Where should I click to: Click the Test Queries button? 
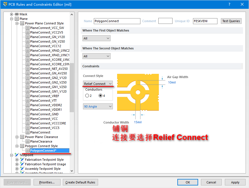tap(231, 21)
